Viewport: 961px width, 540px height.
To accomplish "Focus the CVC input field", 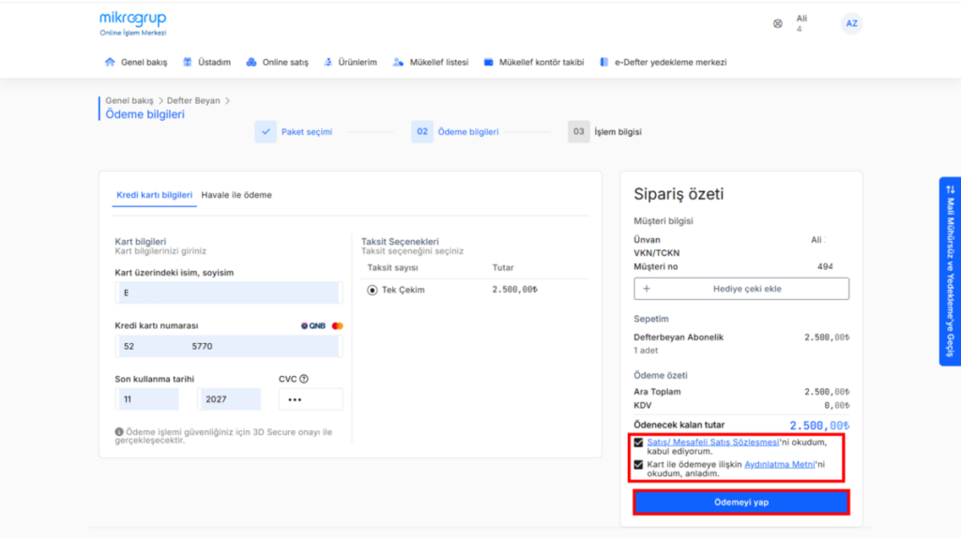I will pos(310,399).
